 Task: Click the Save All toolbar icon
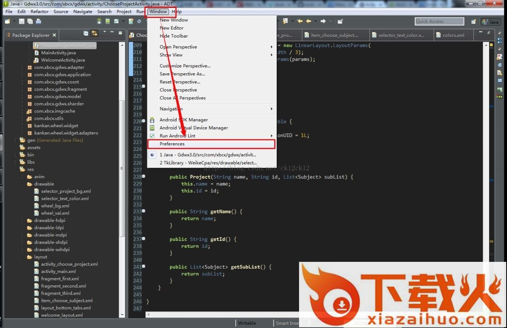click(30, 21)
